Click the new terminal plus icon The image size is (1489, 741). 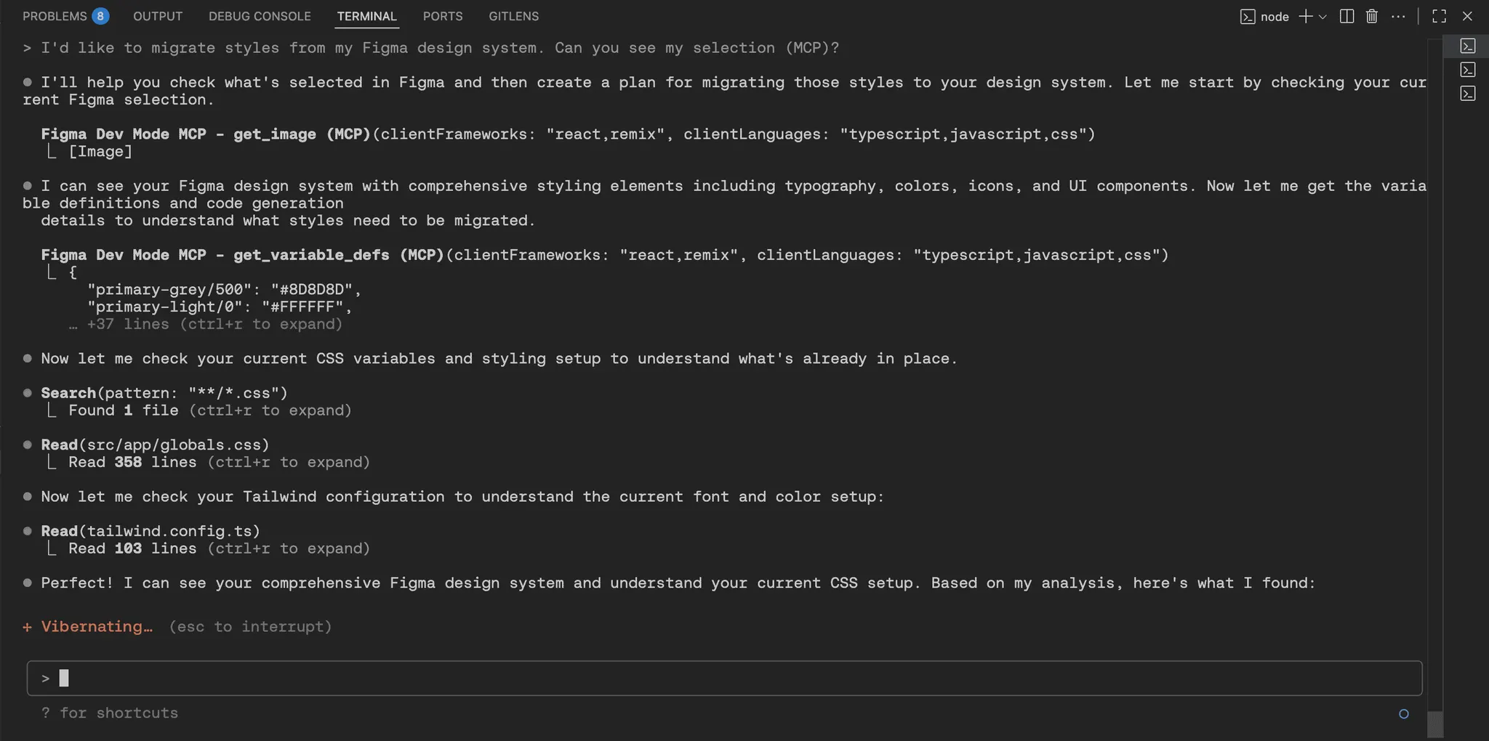(x=1306, y=16)
